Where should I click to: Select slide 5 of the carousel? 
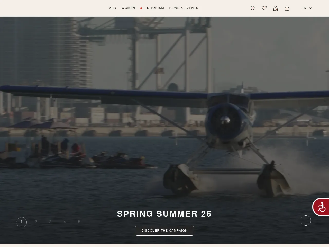(79, 222)
